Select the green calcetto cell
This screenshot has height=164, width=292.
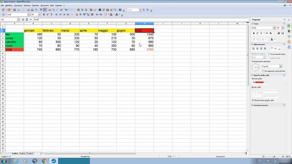tap(15, 42)
